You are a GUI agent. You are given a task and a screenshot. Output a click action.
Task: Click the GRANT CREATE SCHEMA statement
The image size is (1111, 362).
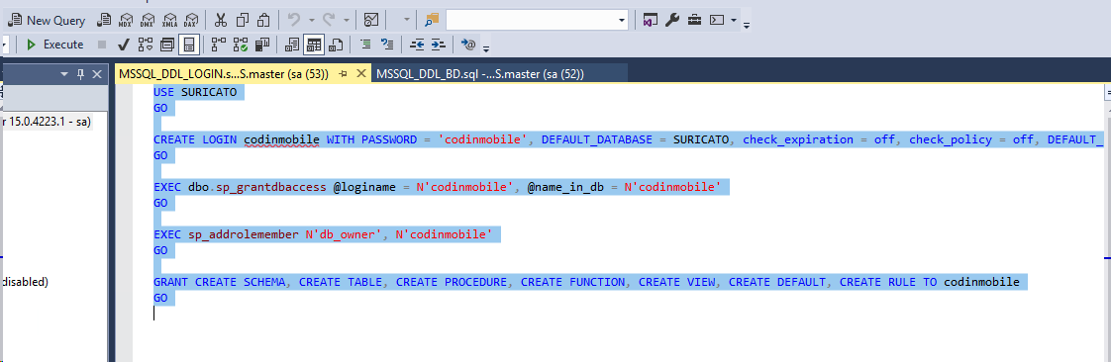(586, 281)
